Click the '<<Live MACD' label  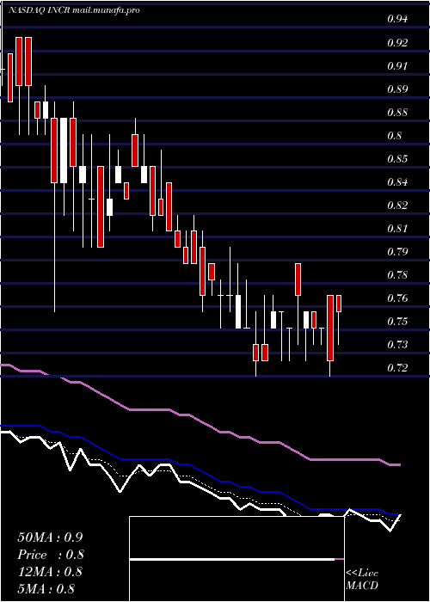(x=362, y=580)
